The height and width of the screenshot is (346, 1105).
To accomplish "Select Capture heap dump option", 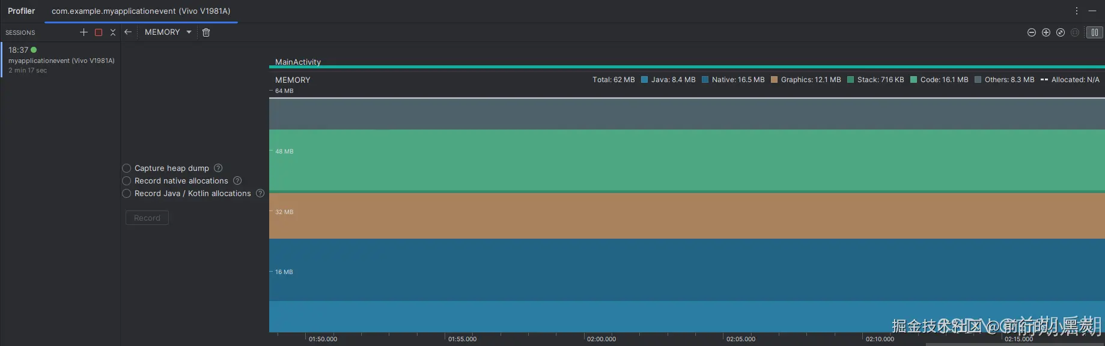I will pyautogui.click(x=127, y=169).
